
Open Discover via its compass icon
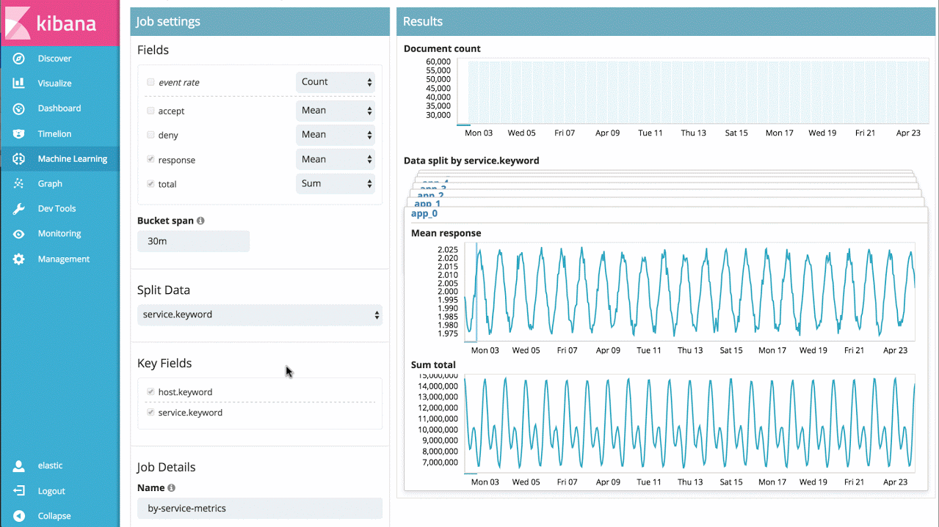[x=19, y=59]
